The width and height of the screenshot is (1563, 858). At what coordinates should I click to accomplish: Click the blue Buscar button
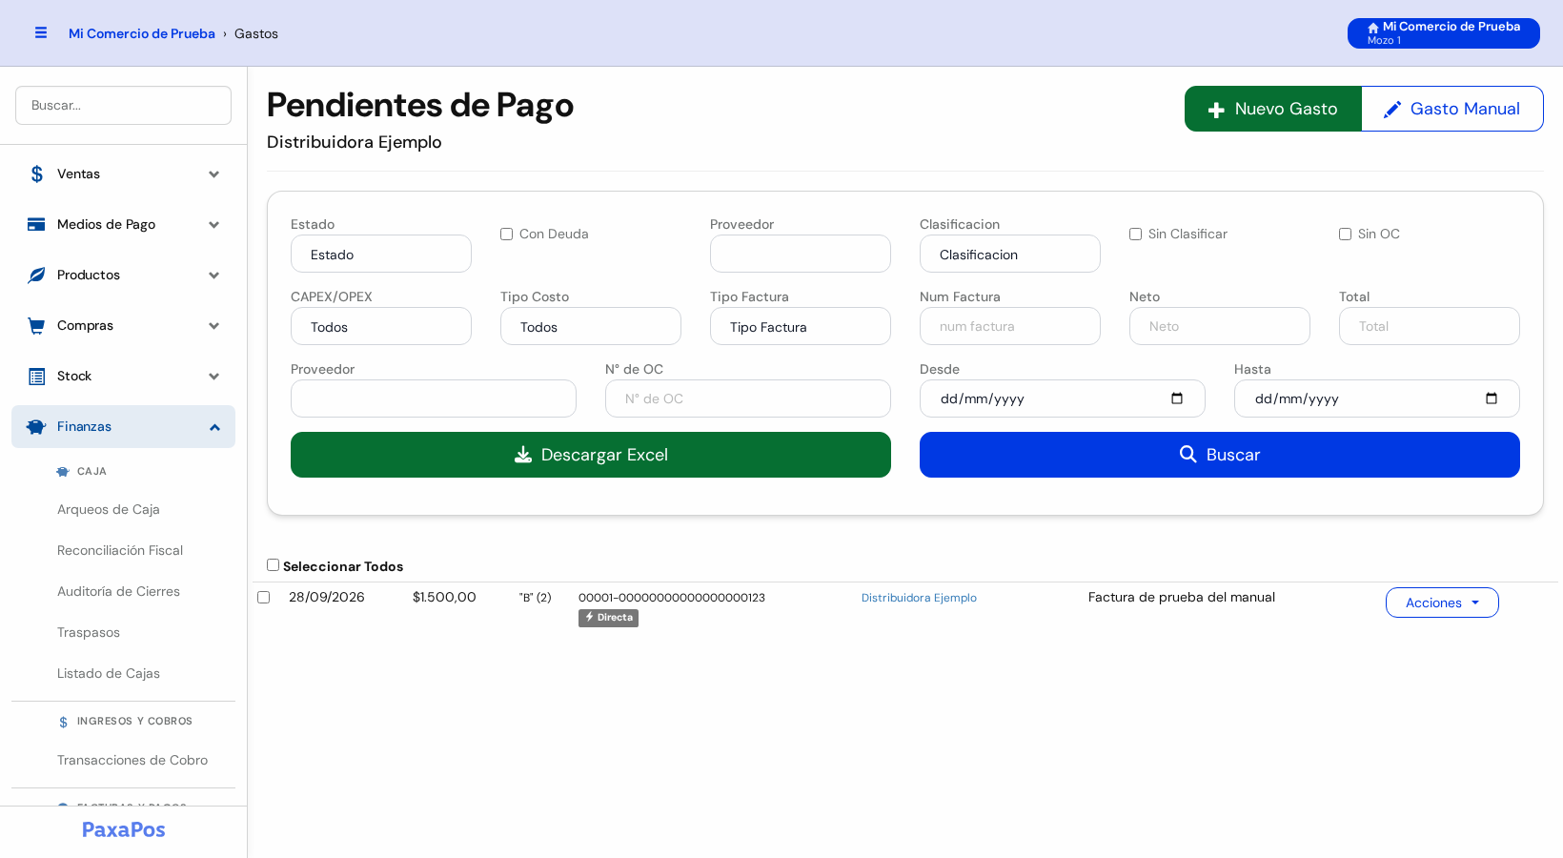(1220, 455)
